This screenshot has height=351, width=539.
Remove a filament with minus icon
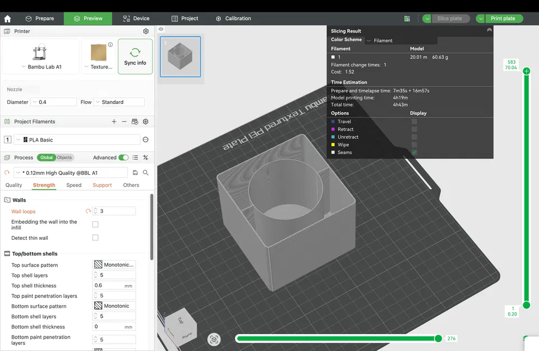coord(124,121)
